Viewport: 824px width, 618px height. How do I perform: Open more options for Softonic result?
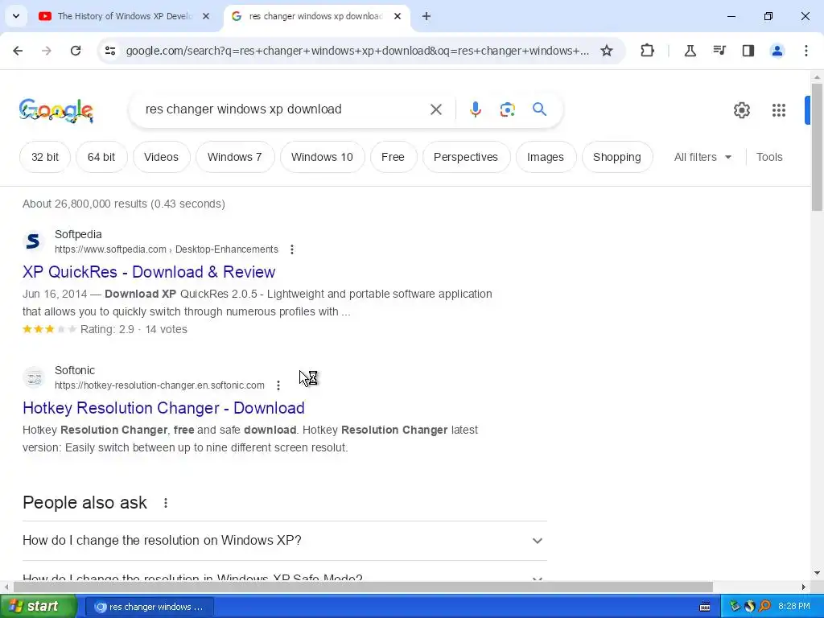pos(278,385)
